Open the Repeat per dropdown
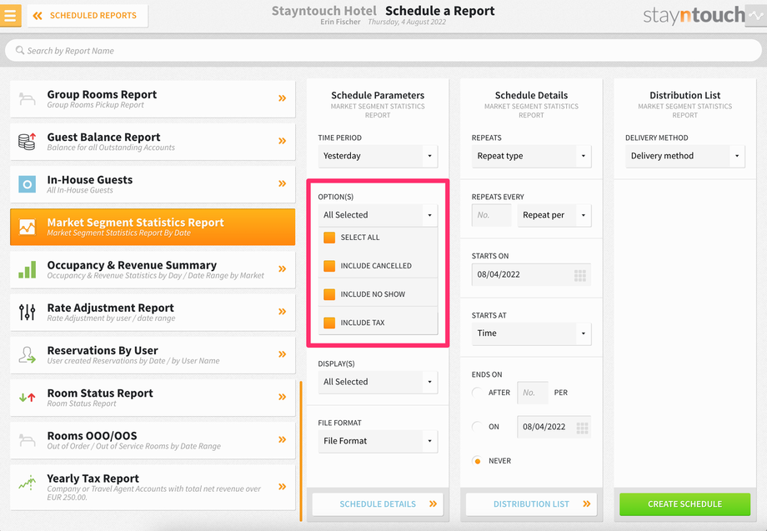Viewport: 767px width, 531px height. point(554,215)
